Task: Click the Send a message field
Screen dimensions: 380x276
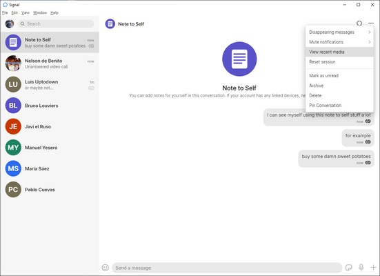Action: click(x=227, y=268)
